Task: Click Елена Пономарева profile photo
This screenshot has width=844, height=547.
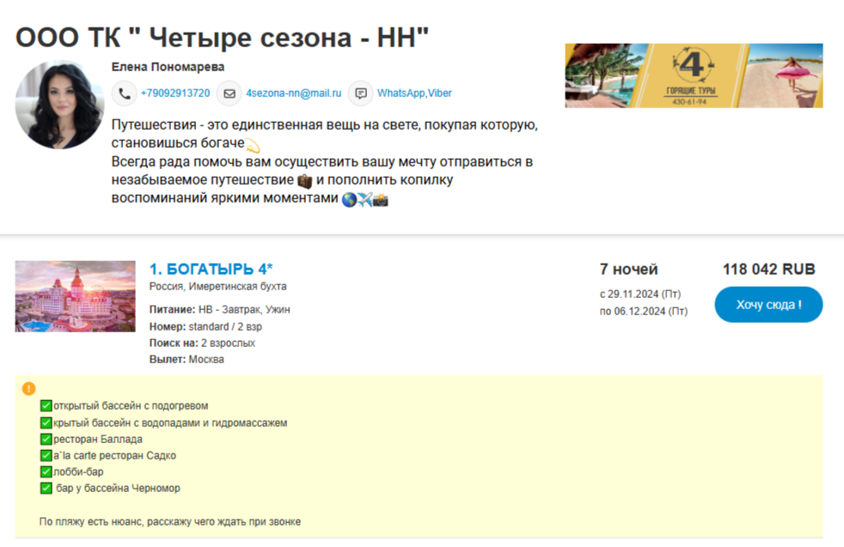Action: point(60,105)
